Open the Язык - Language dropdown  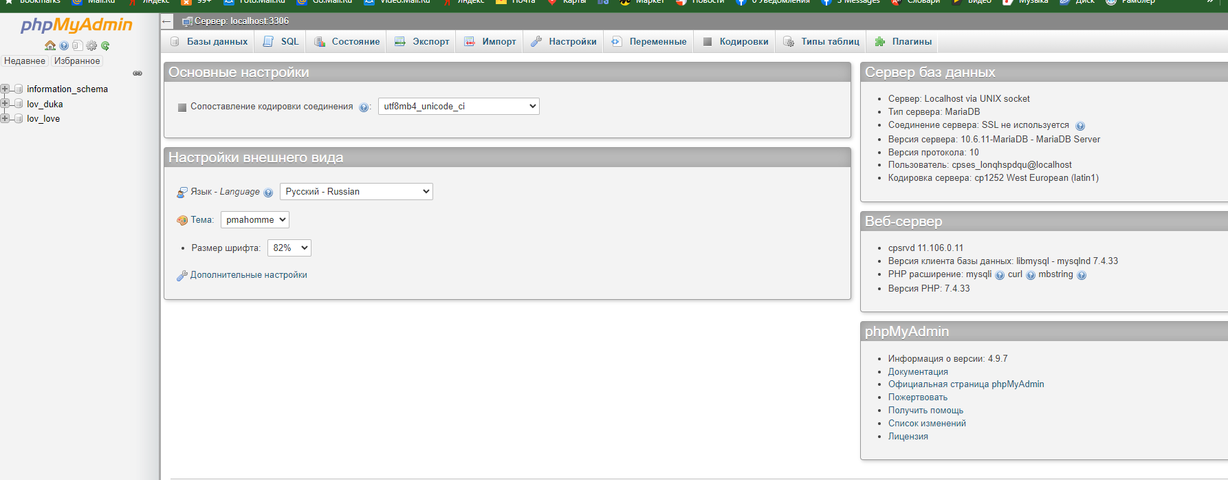[356, 192]
